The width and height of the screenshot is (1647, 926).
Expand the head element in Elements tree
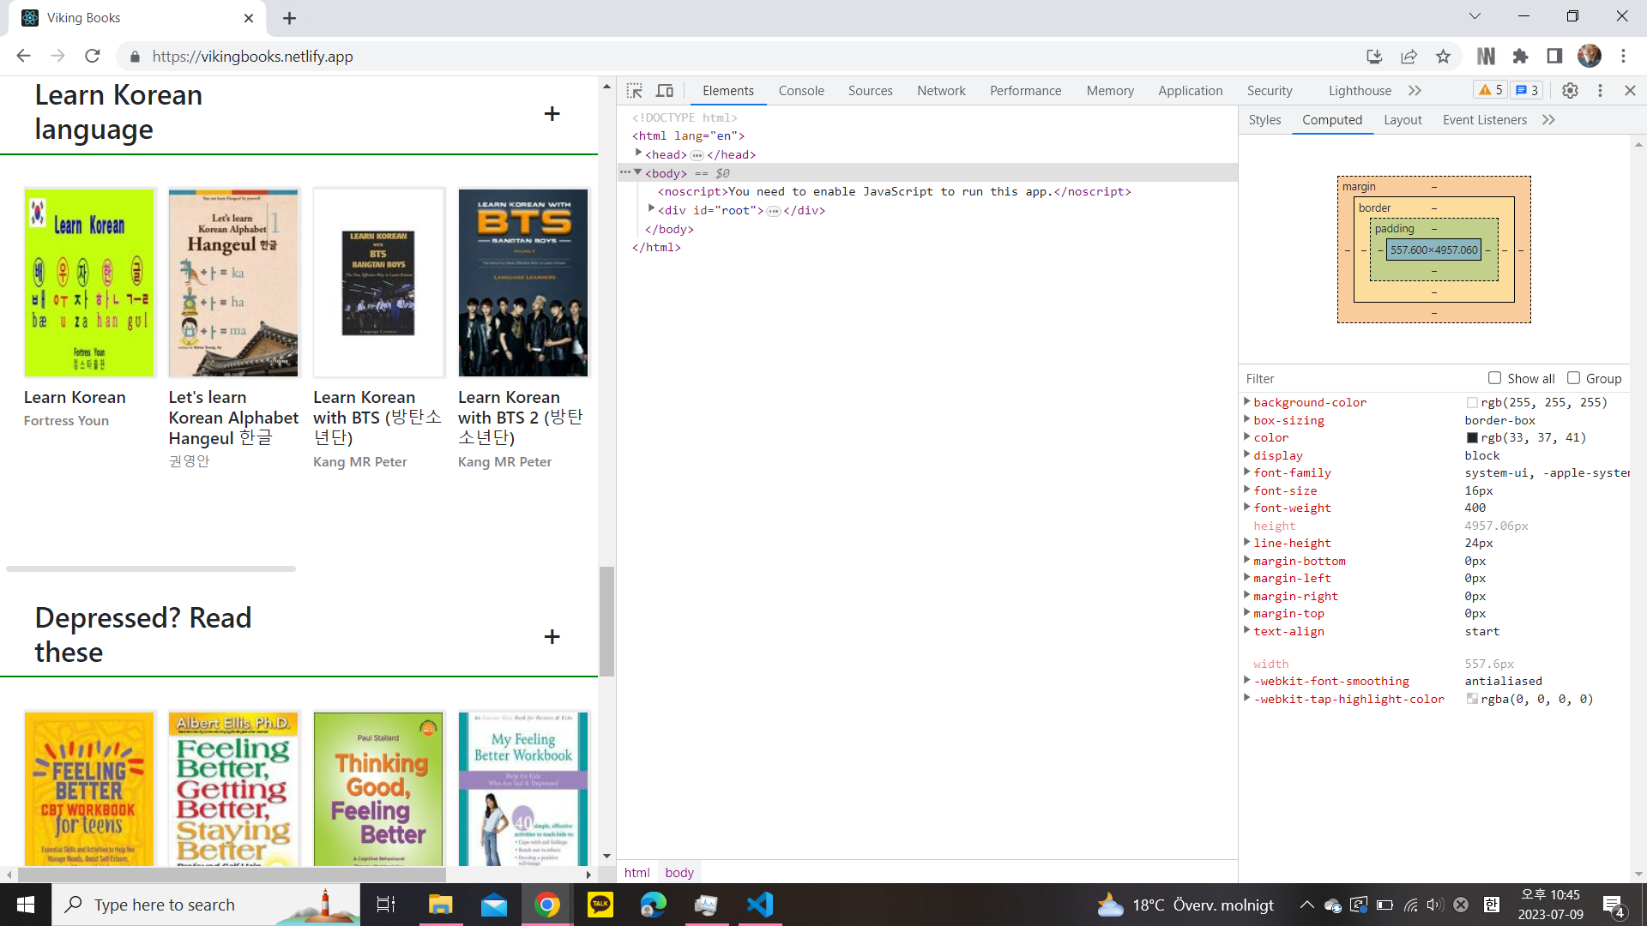point(639,154)
